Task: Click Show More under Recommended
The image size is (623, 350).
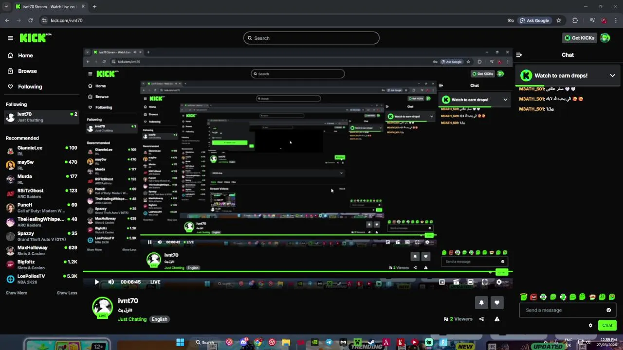Action: pyautogui.click(x=16, y=293)
